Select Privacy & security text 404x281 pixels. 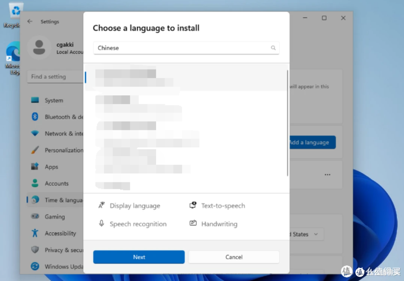(64, 250)
